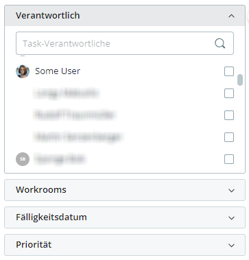Tick the checkbox in the SB avatar row

tap(229, 159)
